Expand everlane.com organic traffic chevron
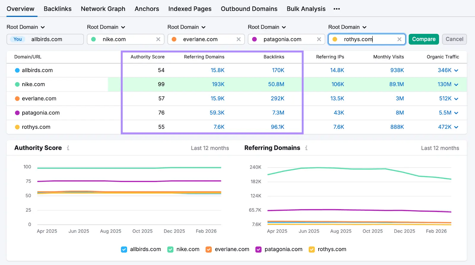 pos(456,99)
